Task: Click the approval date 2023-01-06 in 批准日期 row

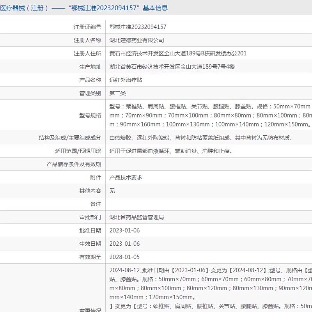Action: tap(124, 230)
